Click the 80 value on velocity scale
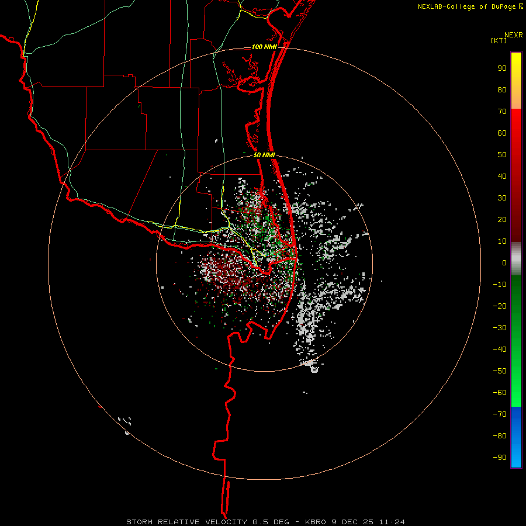This screenshot has width=526, height=526. click(x=502, y=90)
